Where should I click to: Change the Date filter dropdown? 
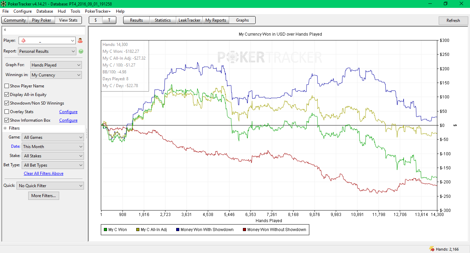[x=53, y=147]
